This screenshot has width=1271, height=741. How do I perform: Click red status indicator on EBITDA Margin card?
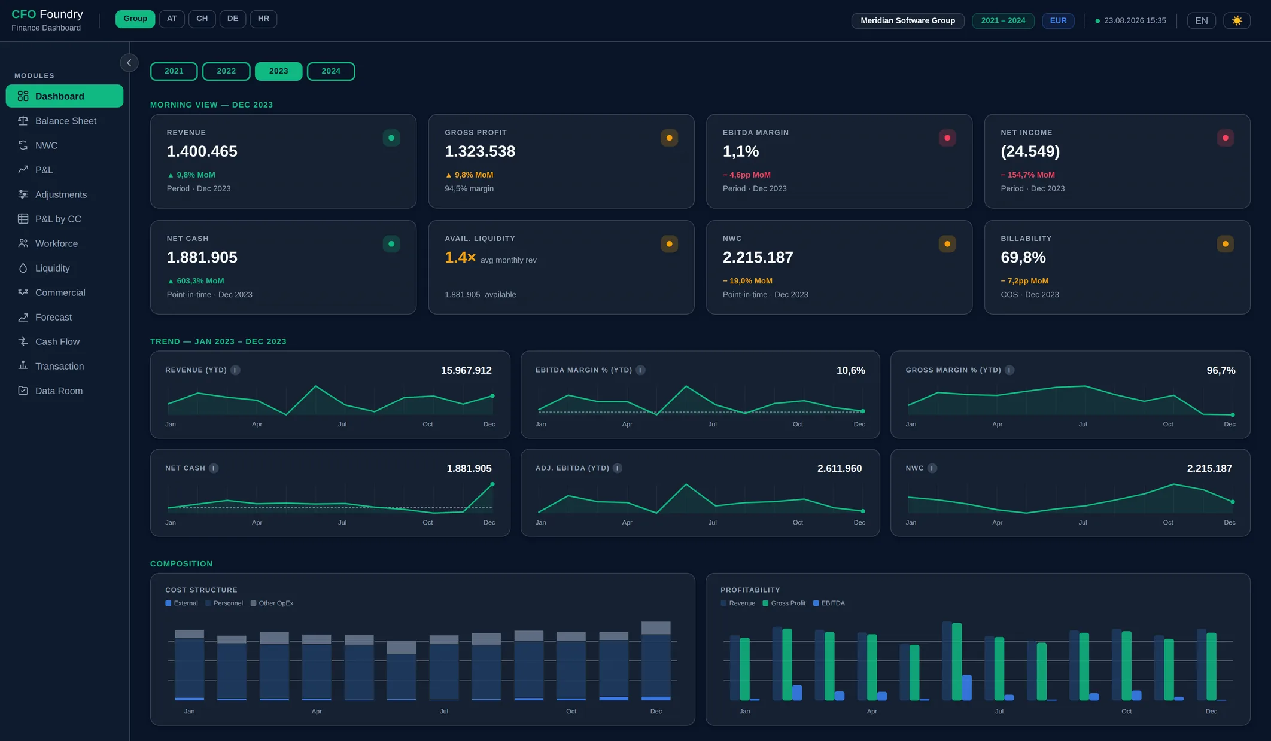(x=947, y=138)
